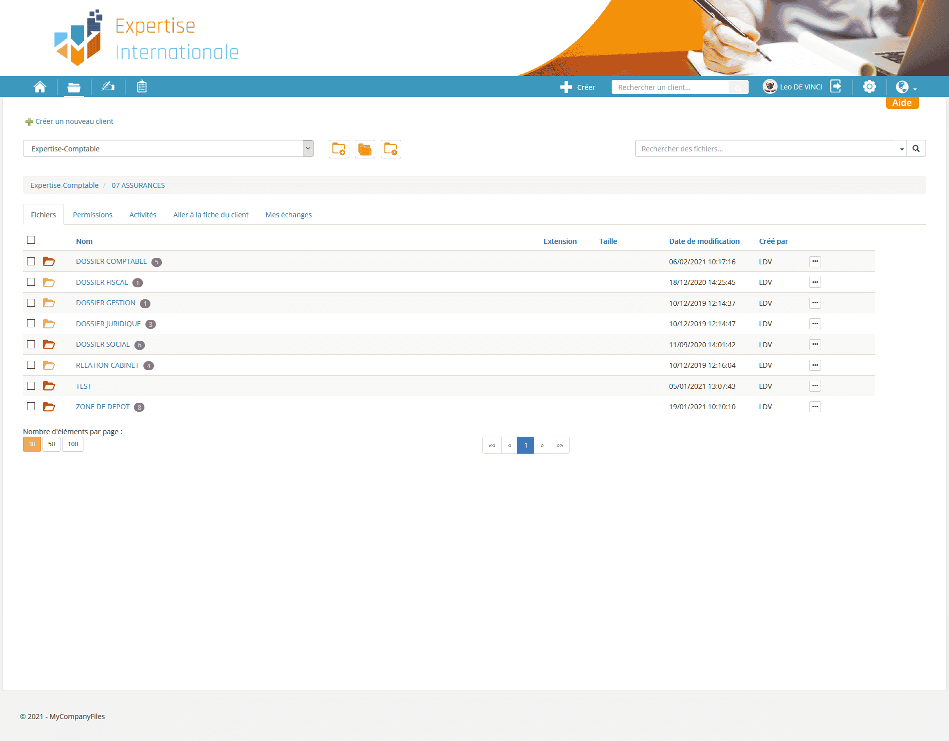949x741 pixels.
Task: Sort by Date de modification column
Action: coord(704,241)
